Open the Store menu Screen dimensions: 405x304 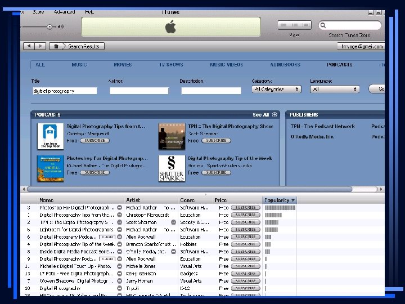click(x=38, y=12)
